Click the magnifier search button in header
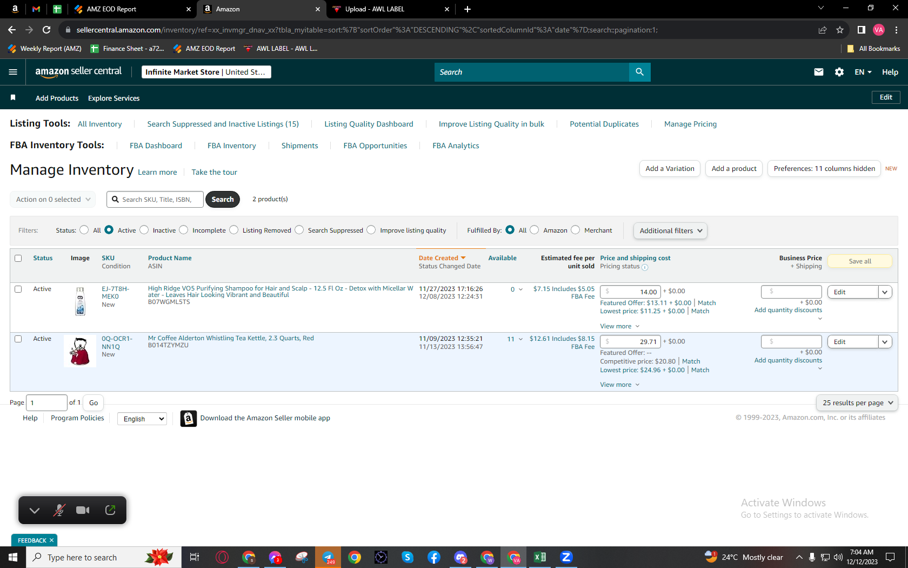The image size is (908, 568). click(x=639, y=72)
